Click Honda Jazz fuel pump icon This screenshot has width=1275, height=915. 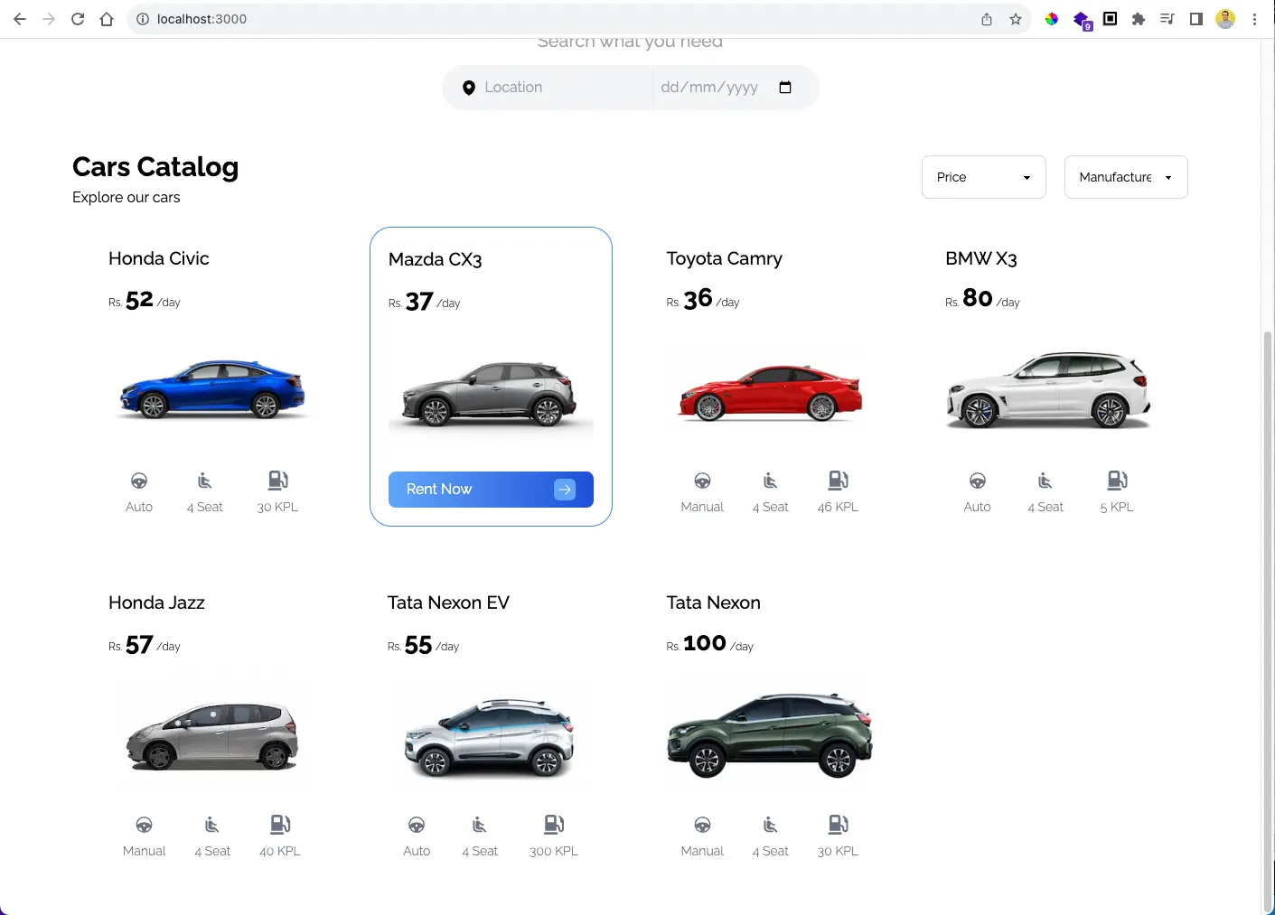click(280, 825)
